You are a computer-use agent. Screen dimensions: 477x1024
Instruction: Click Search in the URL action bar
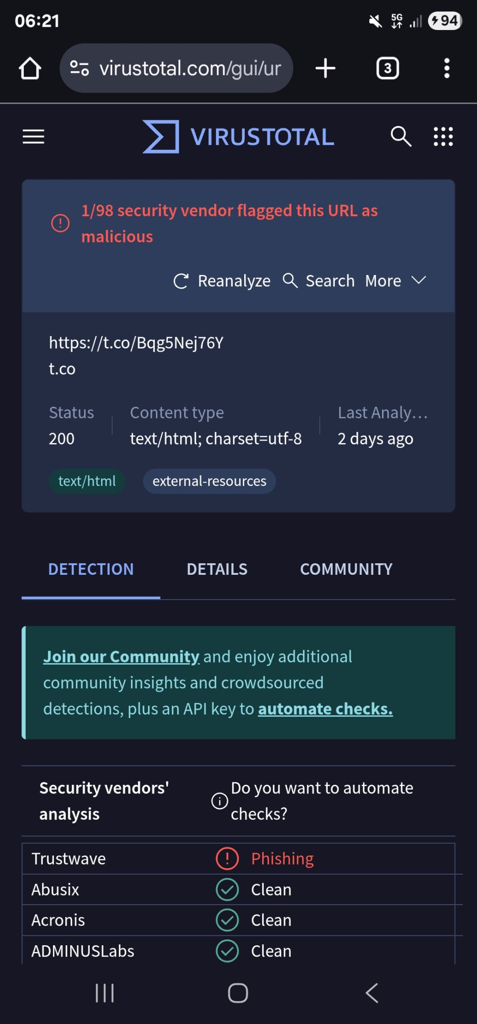tap(319, 281)
